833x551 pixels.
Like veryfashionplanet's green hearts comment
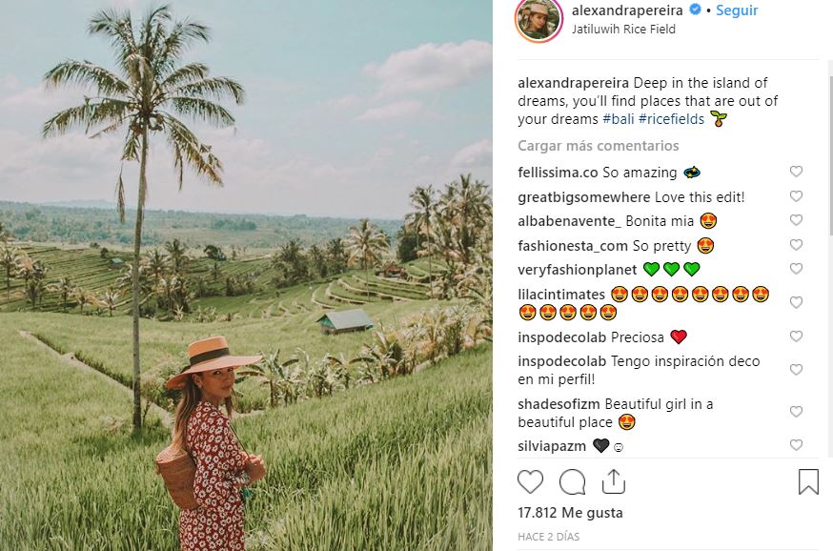(796, 269)
